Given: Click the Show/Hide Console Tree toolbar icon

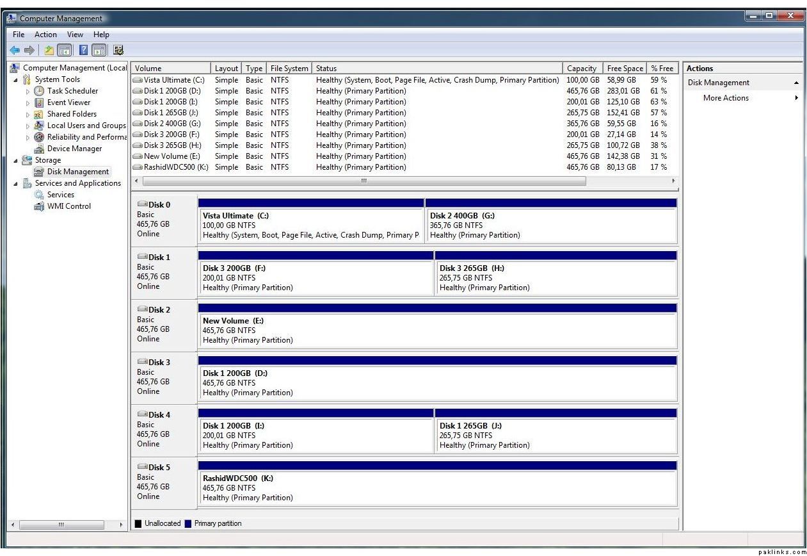Looking at the screenshot, I should [64, 50].
